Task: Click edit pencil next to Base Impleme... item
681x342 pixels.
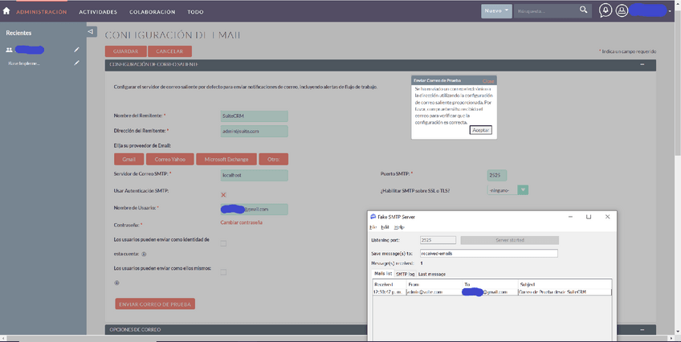Action: (x=77, y=63)
